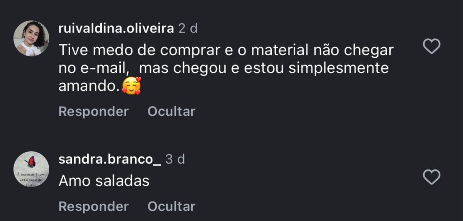Visit the sandra.branco_ username link

tap(110, 159)
